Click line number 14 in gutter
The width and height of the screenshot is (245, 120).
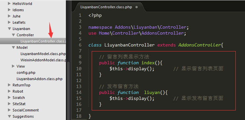pos(79,92)
